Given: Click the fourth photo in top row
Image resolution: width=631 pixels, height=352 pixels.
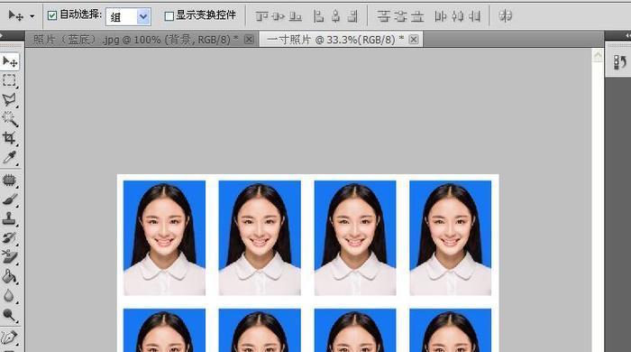Looking at the screenshot, I should click(451, 238).
